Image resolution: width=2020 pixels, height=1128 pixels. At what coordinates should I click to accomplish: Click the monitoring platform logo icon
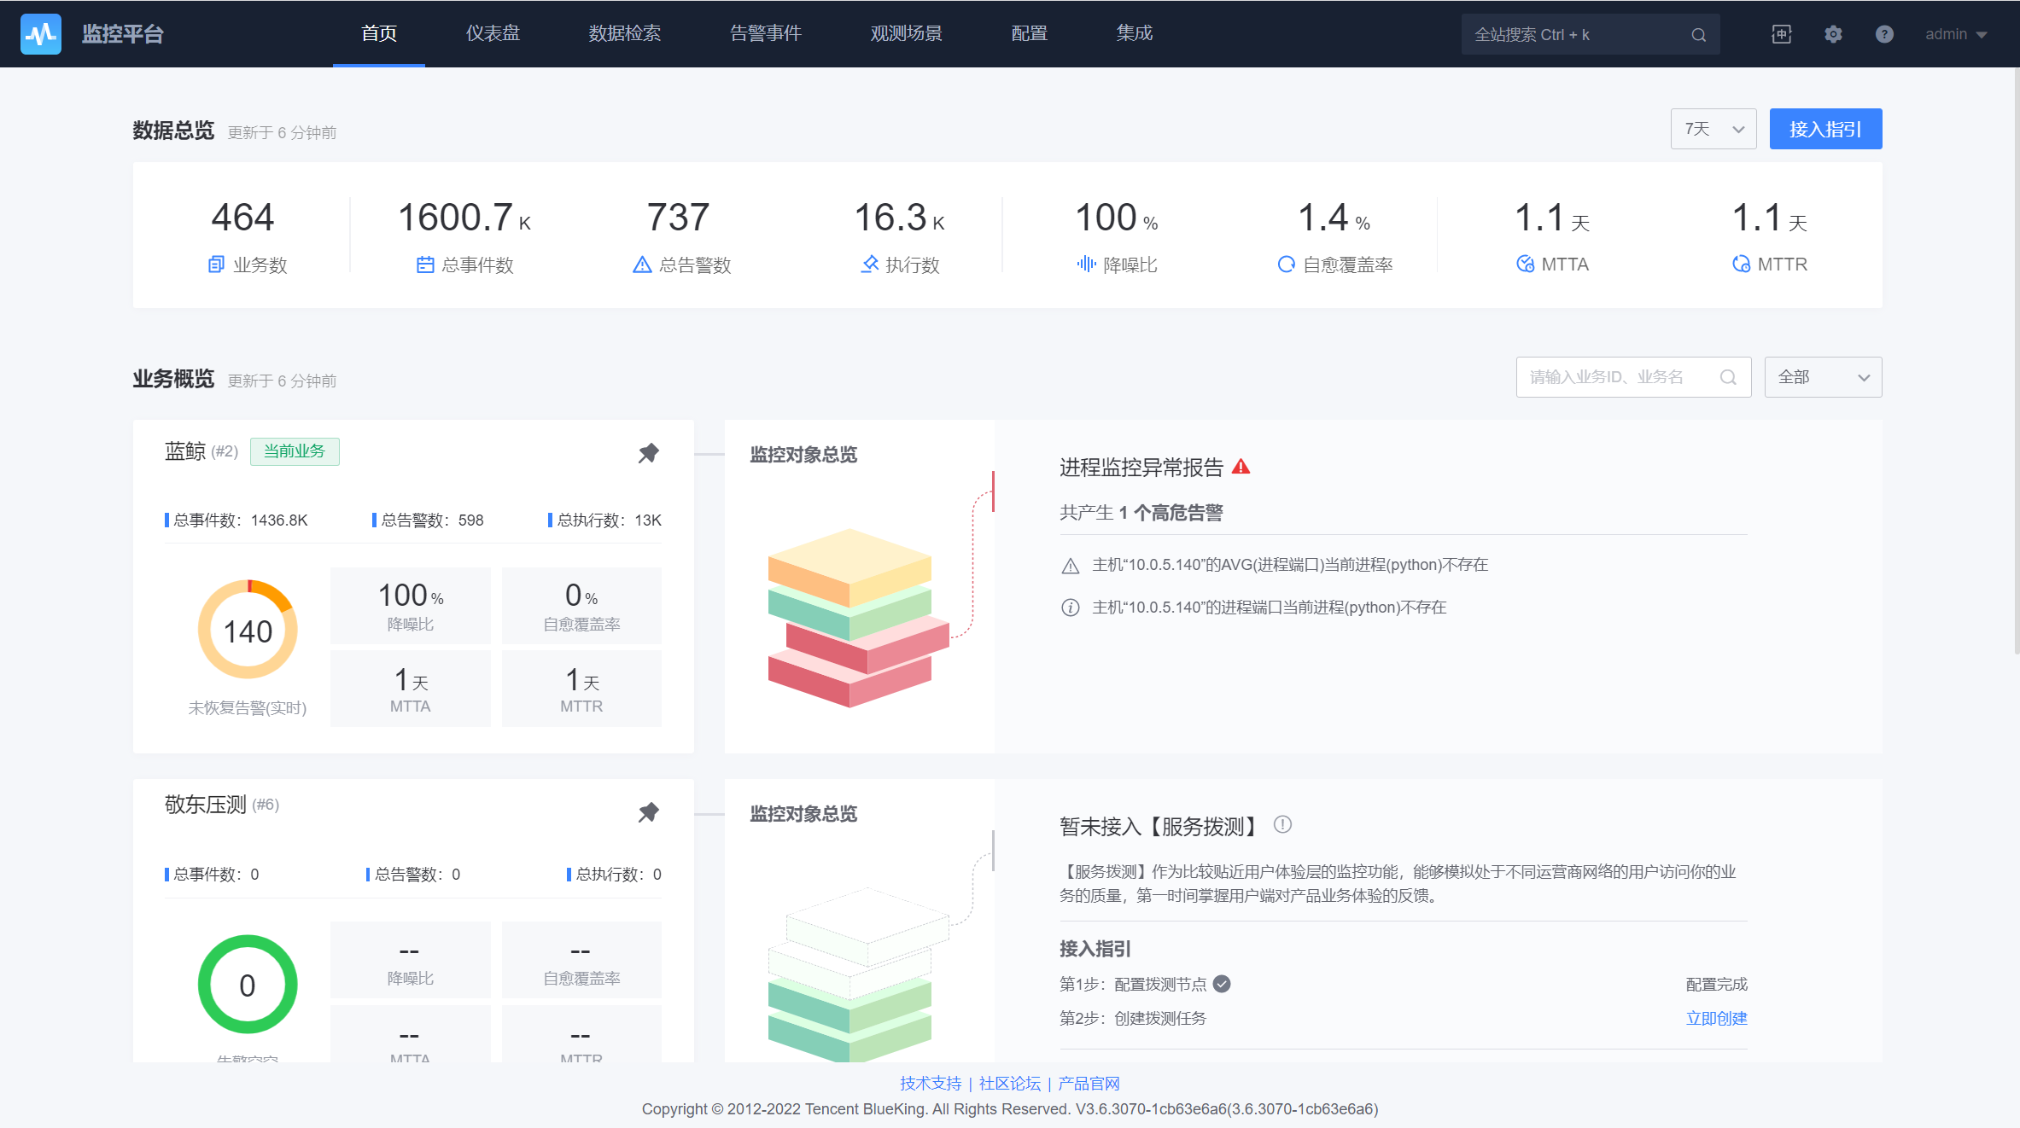click(40, 34)
